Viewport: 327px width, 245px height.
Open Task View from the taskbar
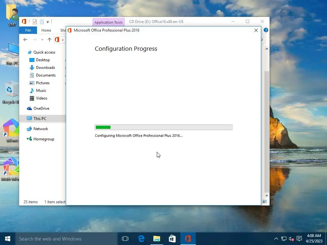(125, 239)
